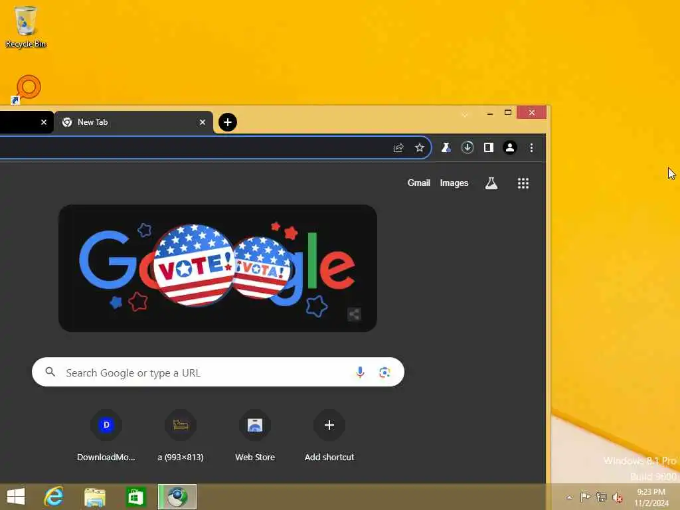Viewport: 680px width, 510px height.
Task: Close the New Tab tab
Action: [202, 122]
